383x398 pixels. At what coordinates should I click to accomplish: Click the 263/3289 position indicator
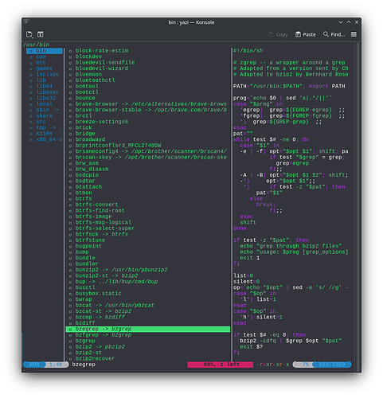coord(332,365)
